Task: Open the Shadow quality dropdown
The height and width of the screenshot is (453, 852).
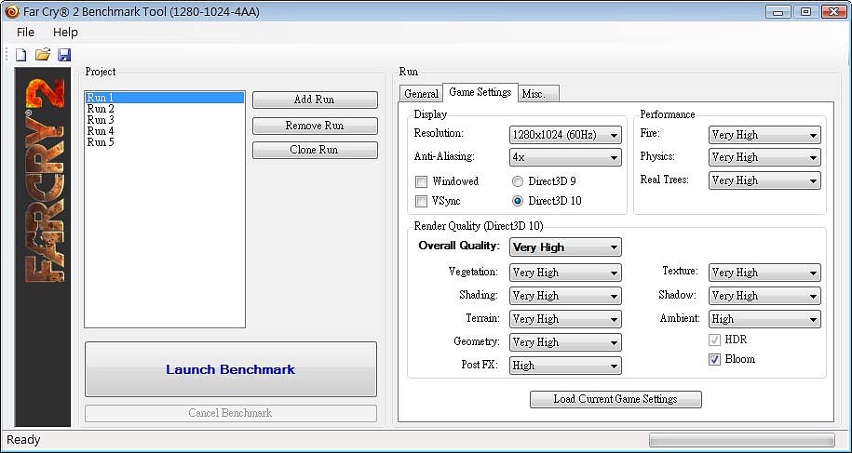Action: pos(764,296)
